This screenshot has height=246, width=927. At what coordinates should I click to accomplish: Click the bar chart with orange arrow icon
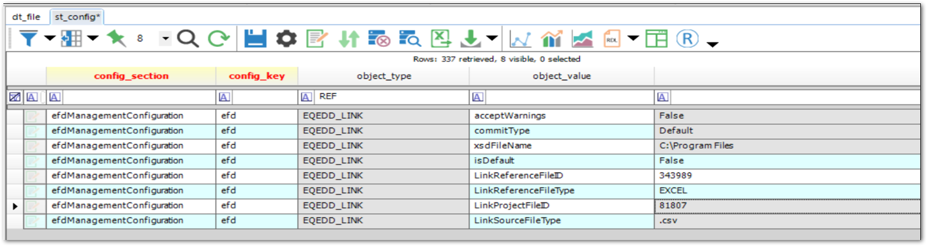point(551,39)
